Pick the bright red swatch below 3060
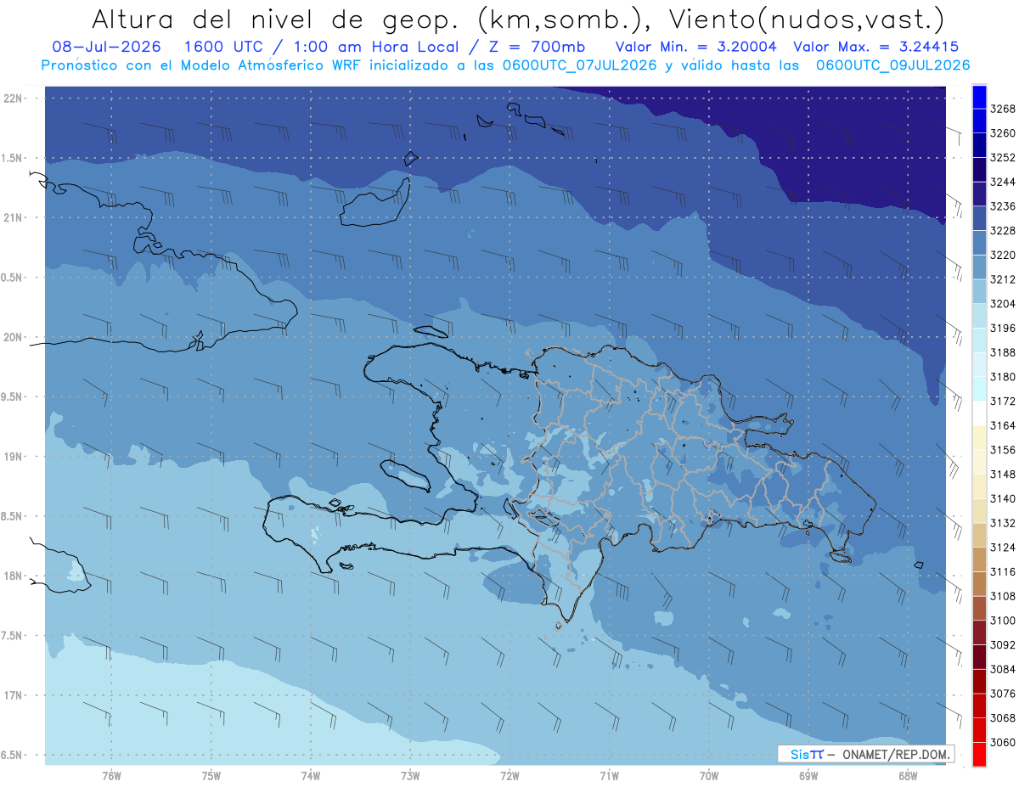This screenshot has width=1019, height=787. pos(978,755)
